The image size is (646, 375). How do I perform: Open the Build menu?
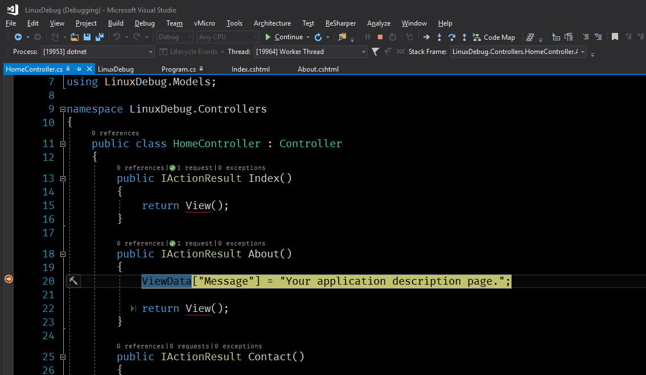click(116, 23)
